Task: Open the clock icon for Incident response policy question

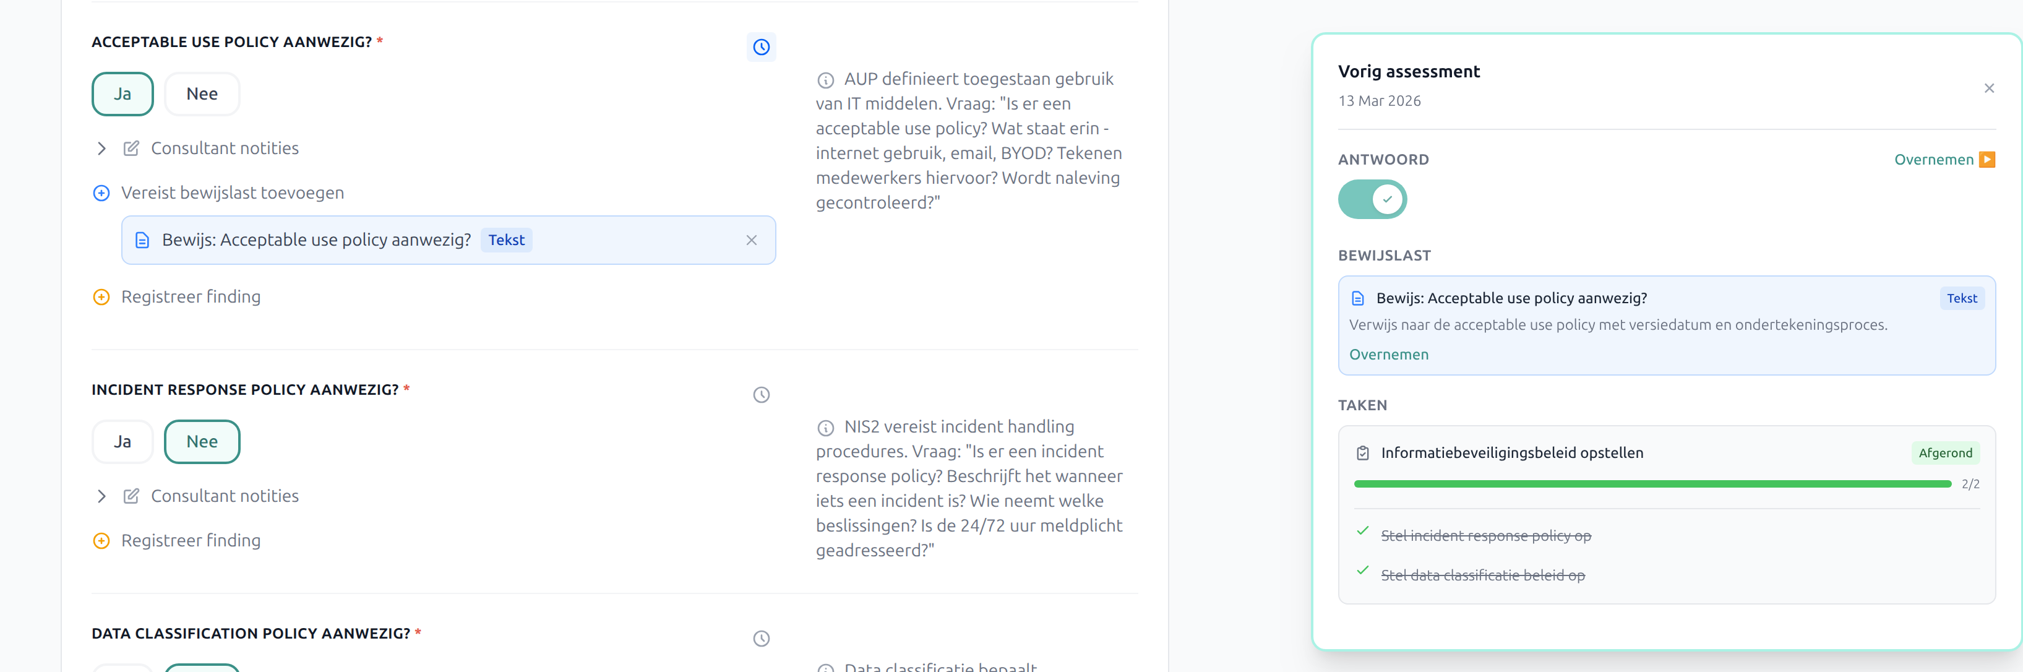Action: 760,395
